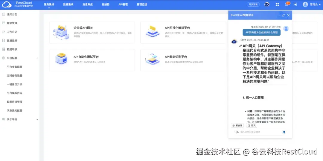The width and height of the screenshot is (323, 161).
Task: Collapse the 平台配置 sidebar section
Action: point(37,58)
